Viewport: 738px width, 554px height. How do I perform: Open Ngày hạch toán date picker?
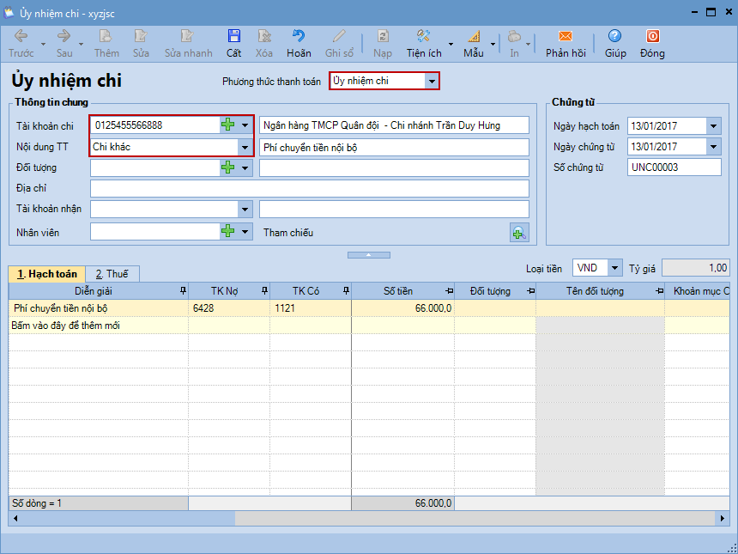click(713, 126)
